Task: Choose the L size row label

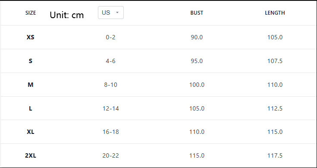Action: (x=31, y=108)
